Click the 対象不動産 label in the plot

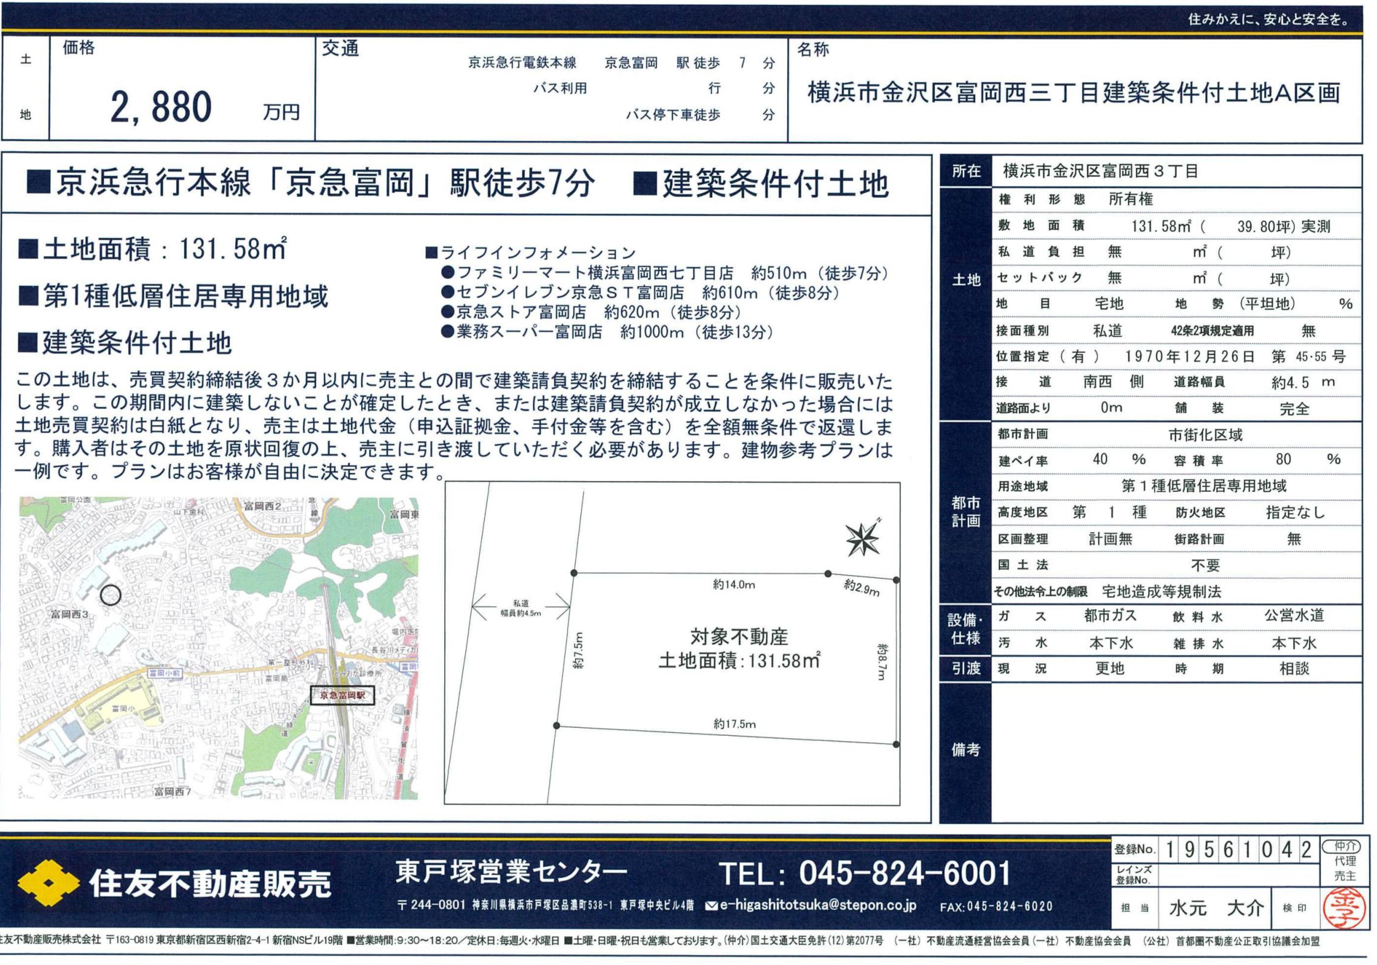(x=739, y=637)
